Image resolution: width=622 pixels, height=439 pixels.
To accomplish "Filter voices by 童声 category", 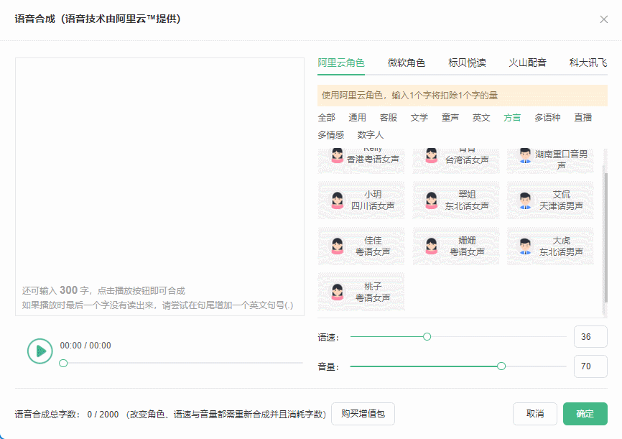I will tap(450, 118).
